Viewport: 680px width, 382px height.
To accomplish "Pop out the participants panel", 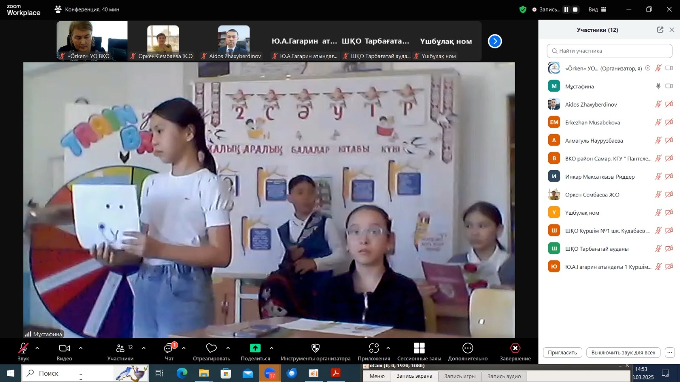I will 660,30.
